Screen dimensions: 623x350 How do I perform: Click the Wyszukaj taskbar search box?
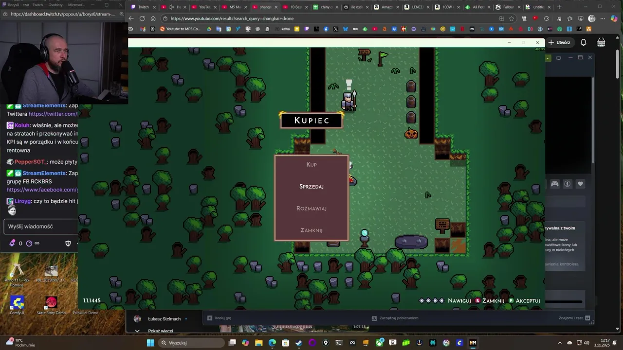pos(192,343)
